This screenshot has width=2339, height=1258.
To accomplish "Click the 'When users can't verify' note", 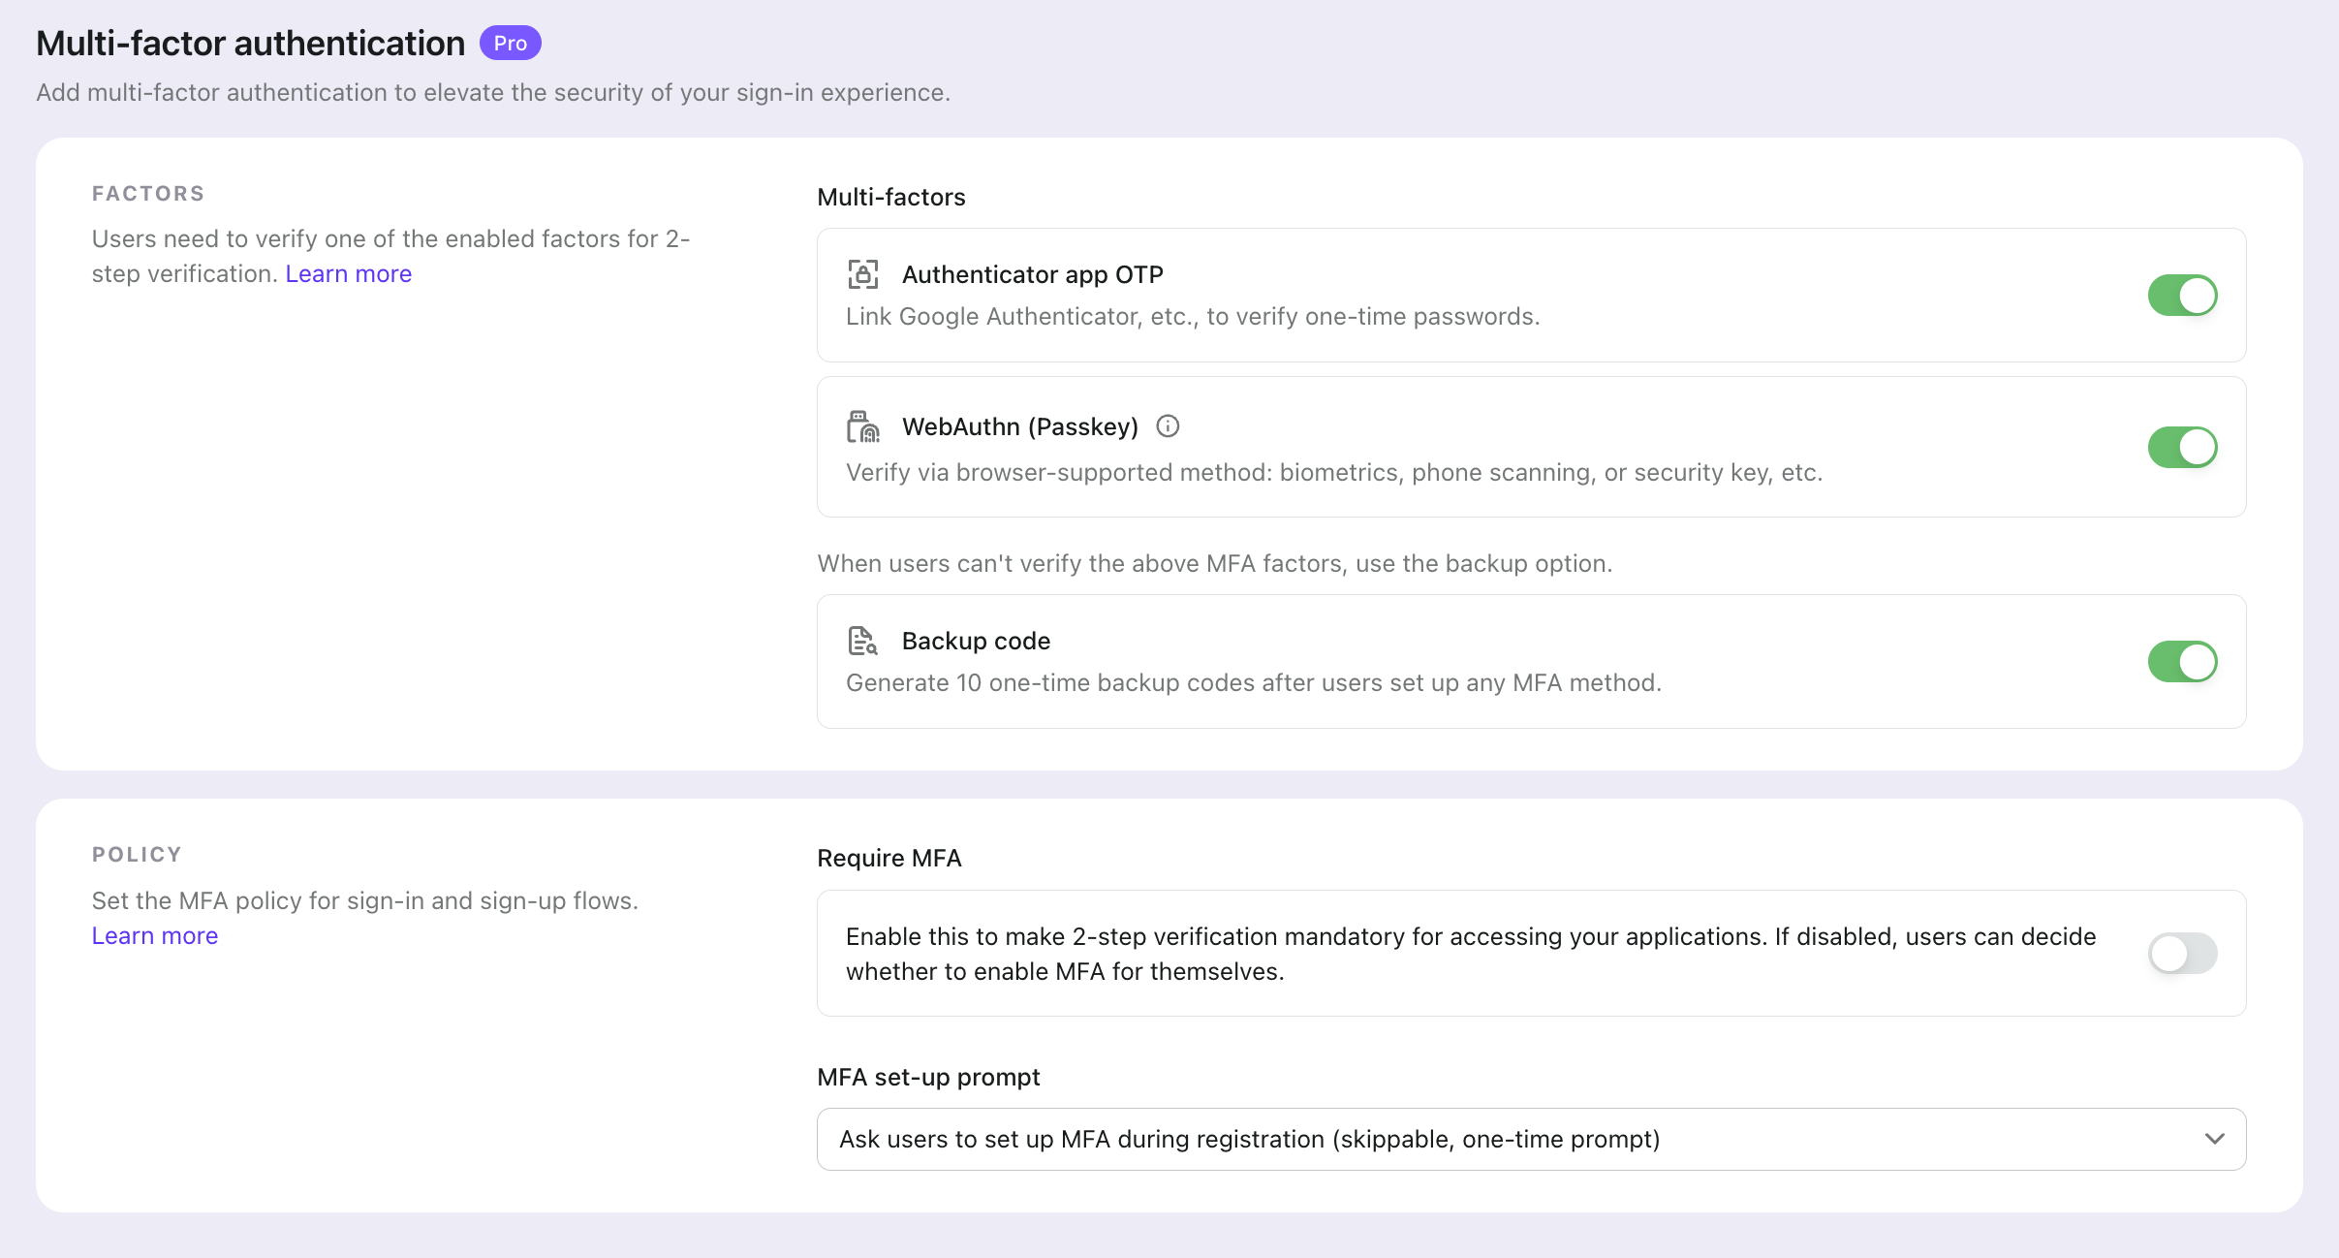I will pos(1215,564).
